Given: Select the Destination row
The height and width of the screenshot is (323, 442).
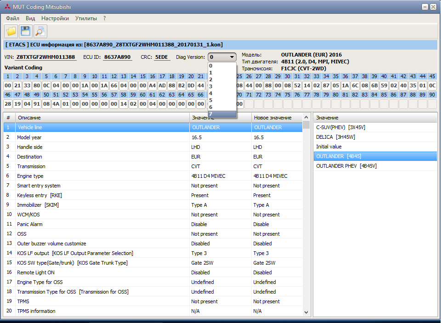Looking at the screenshot, I should click(153, 156).
